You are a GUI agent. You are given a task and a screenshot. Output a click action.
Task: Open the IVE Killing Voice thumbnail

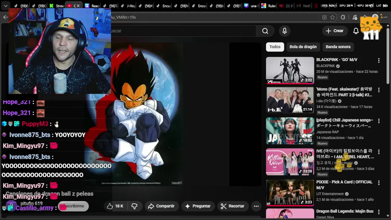[290, 162]
